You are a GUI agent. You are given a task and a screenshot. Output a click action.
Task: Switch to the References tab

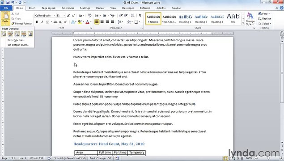point(68,8)
